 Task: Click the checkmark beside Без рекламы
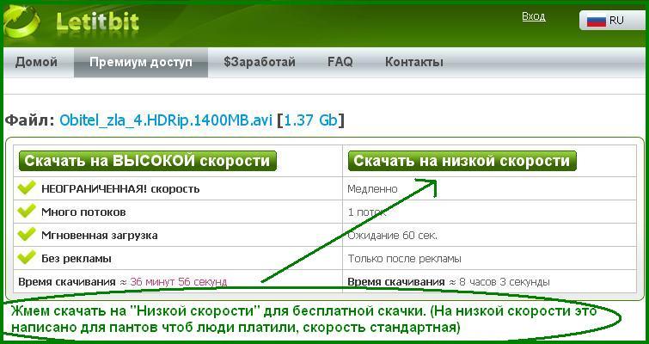pos(27,258)
